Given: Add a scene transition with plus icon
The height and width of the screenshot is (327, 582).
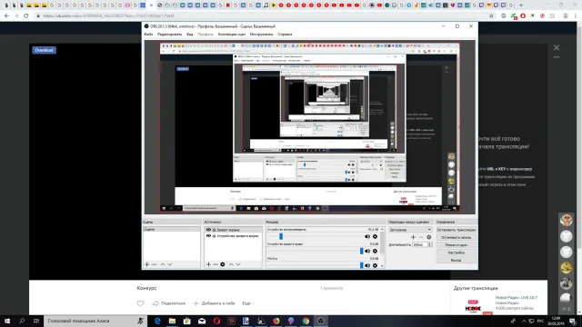Looking at the screenshot, I should point(413,237).
